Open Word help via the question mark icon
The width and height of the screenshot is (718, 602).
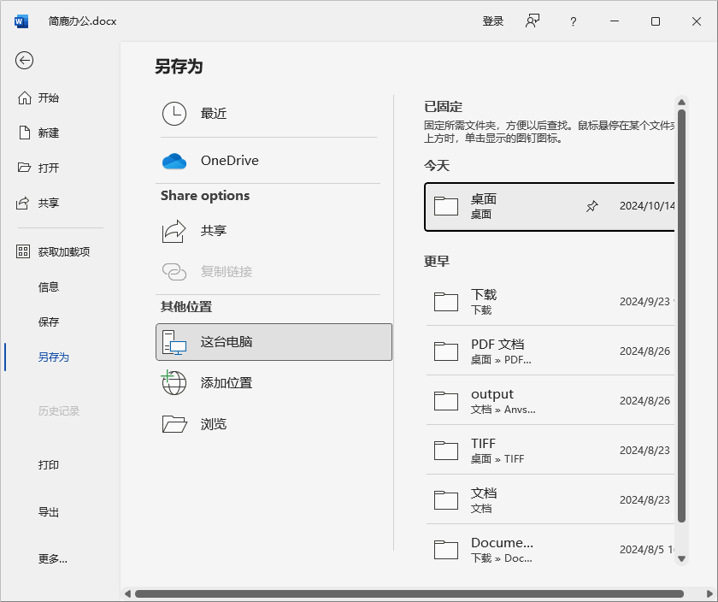click(x=573, y=21)
